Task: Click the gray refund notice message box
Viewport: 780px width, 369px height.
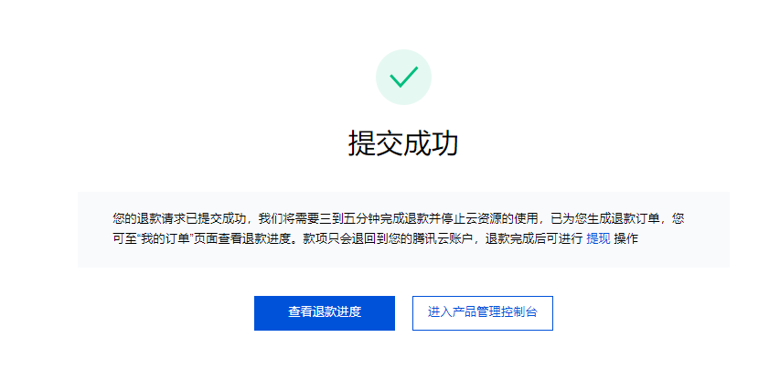Action: (403, 229)
